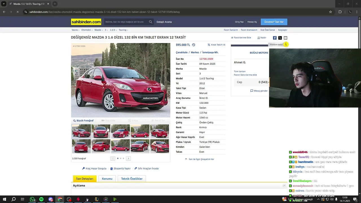Screen dimensions: 361x203
Task: Click İsmetpaşa Mh. location link
Action: [x=210, y=52]
